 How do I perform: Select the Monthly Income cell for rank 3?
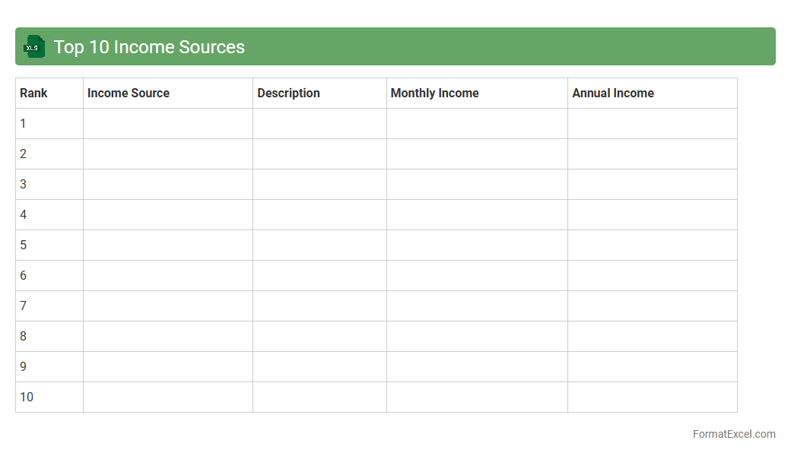click(x=477, y=184)
